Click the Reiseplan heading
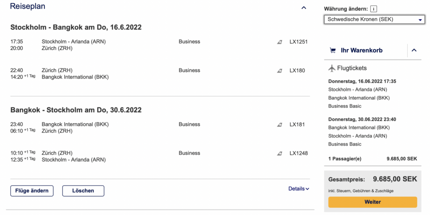Image resolution: width=430 pixels, height=215 pixels. tap(28, 7)
